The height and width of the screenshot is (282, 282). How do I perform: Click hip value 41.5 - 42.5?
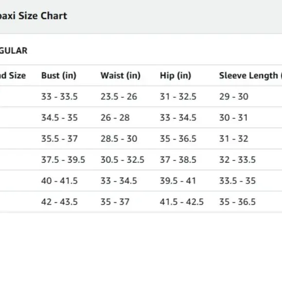click(182, 202)
